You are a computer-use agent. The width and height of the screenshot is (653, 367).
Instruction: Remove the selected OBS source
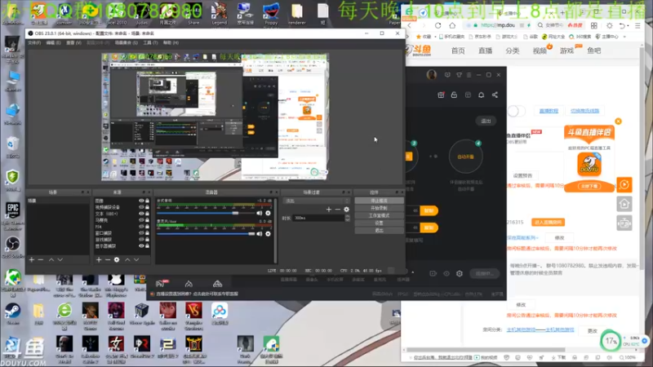108,259
